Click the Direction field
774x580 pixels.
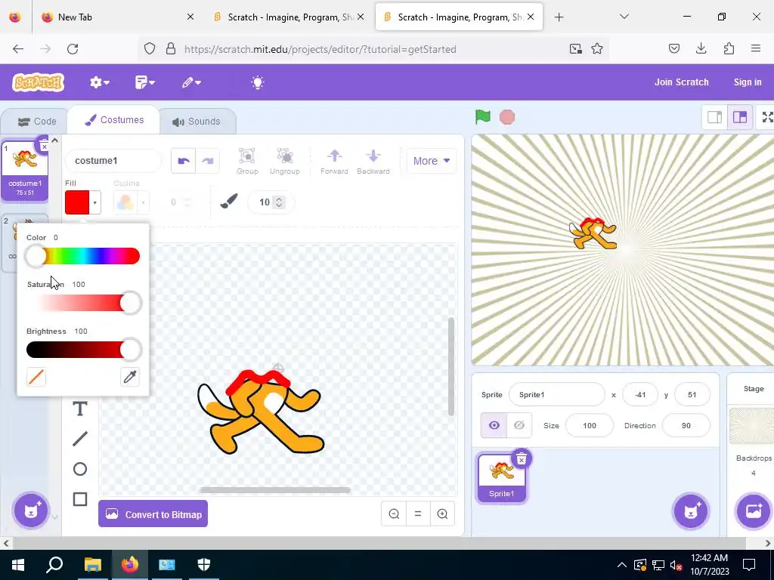pos(686,425)
